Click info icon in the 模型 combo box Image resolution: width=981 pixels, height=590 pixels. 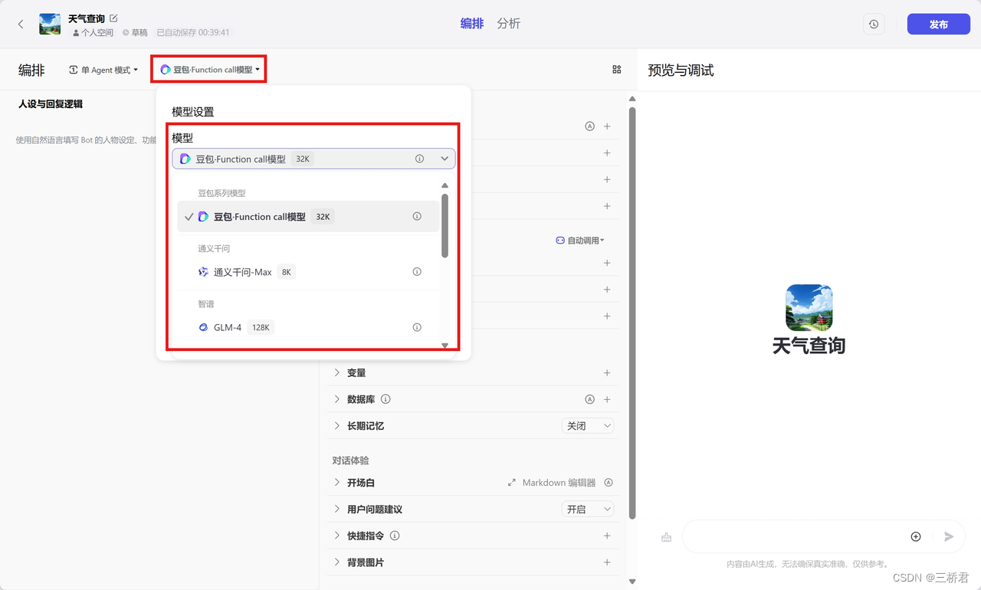pyautogui.click(x=419, y=159)
